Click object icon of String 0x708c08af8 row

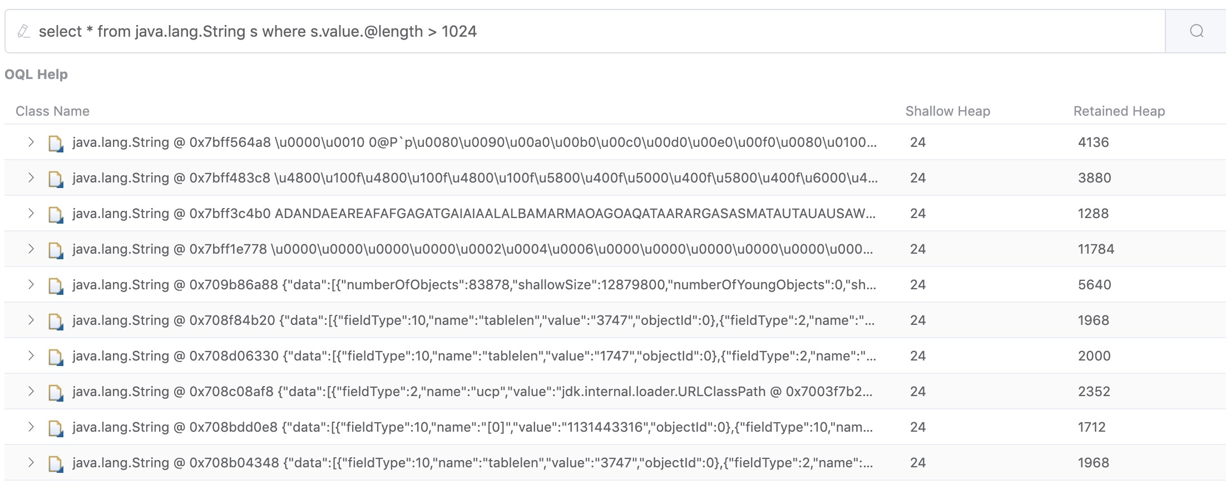(55, 392)
